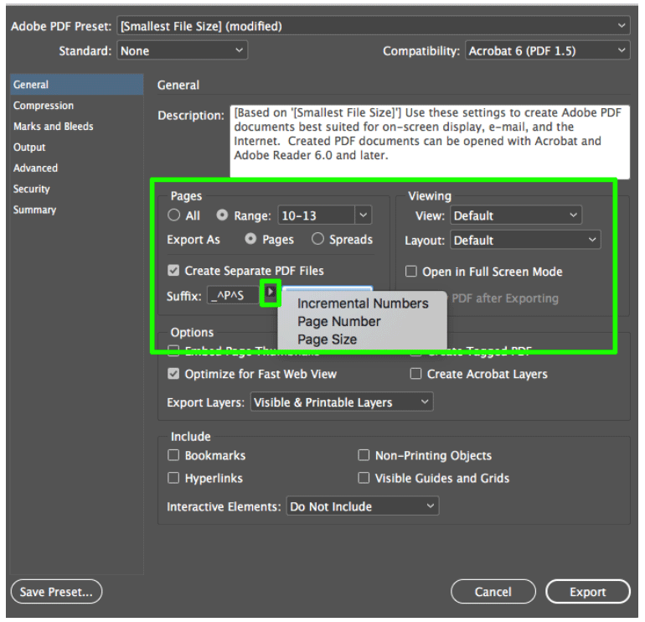645x622 pixels.
Task: Switch to Marks and Bleeds category
Action: (77, 127)
